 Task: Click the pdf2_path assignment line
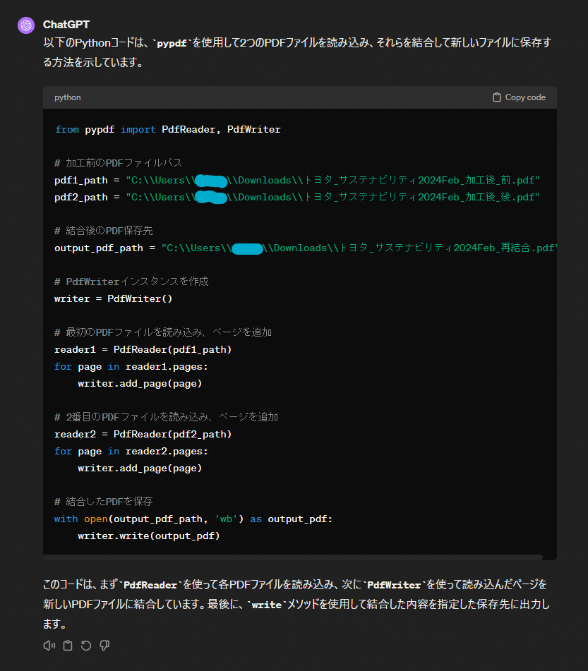pyautogui.click(x=297, y=198)
